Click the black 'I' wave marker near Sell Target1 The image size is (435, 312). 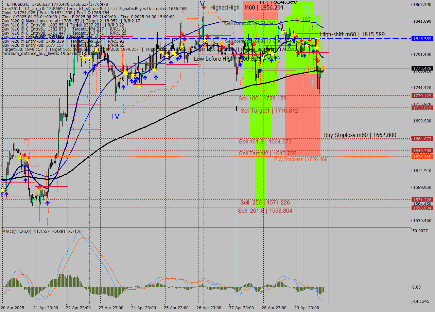(237, 109)
